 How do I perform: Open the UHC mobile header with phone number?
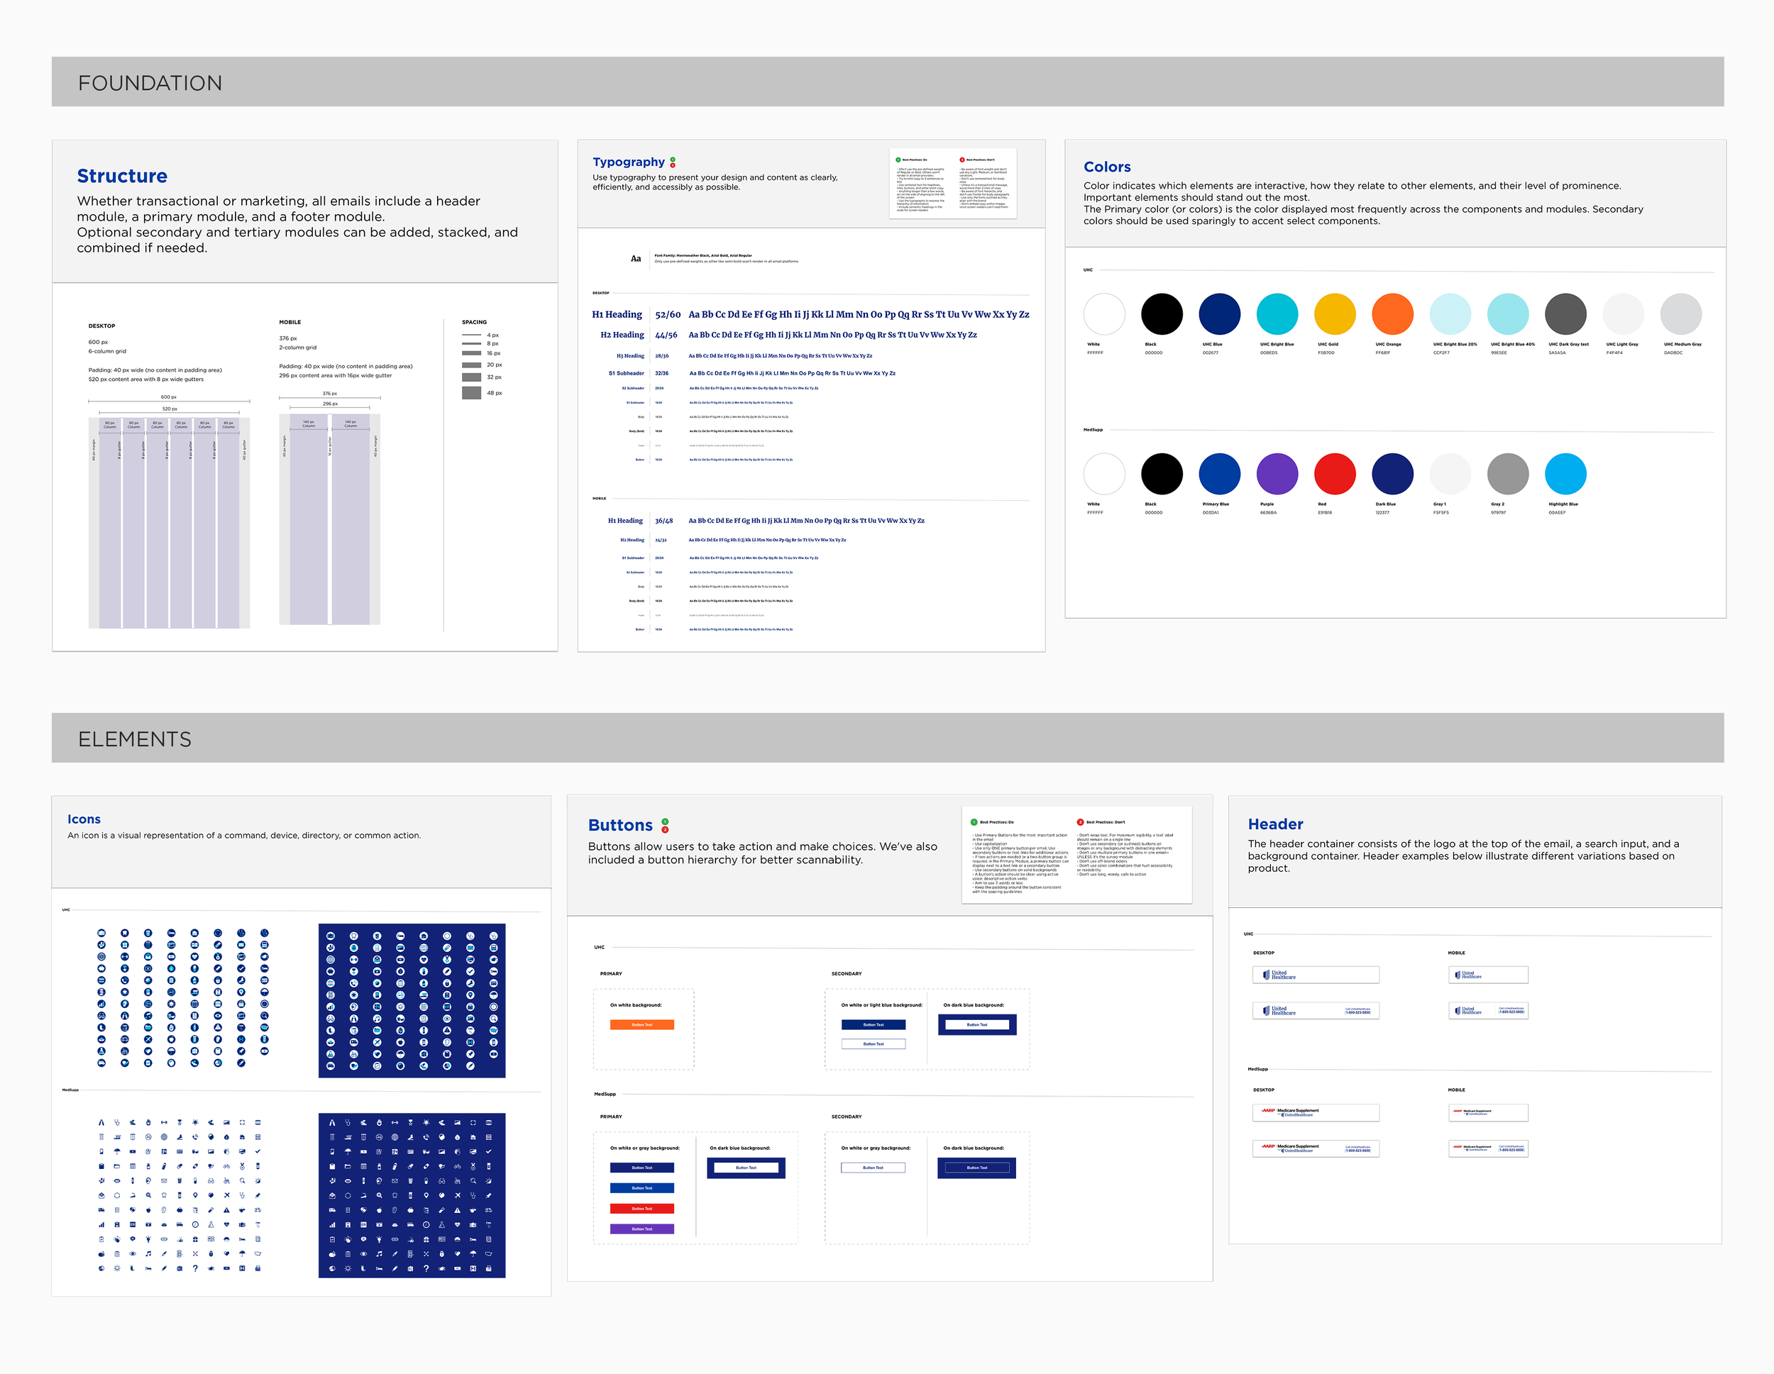pyautogui.click(x=1488, y=1010)
